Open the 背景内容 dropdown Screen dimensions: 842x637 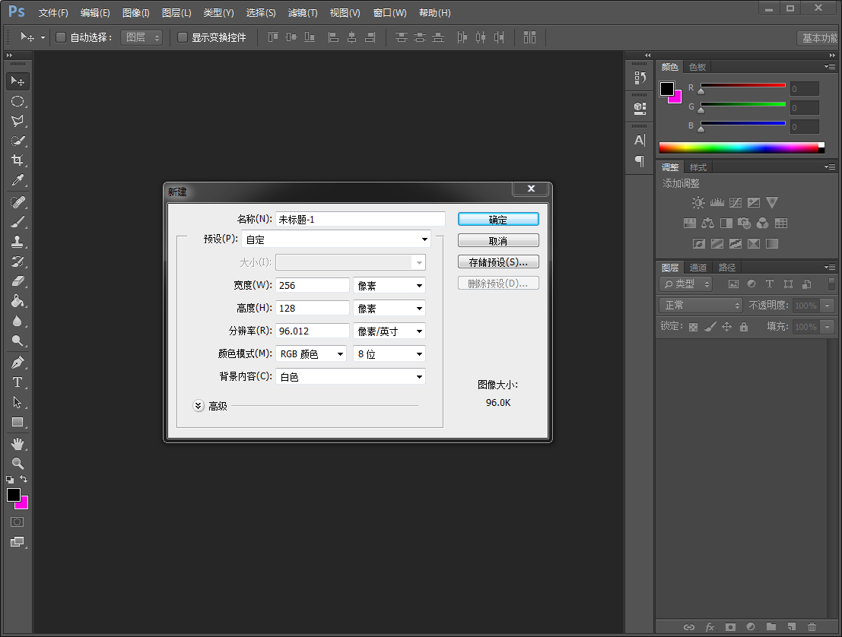click(350, 377)
